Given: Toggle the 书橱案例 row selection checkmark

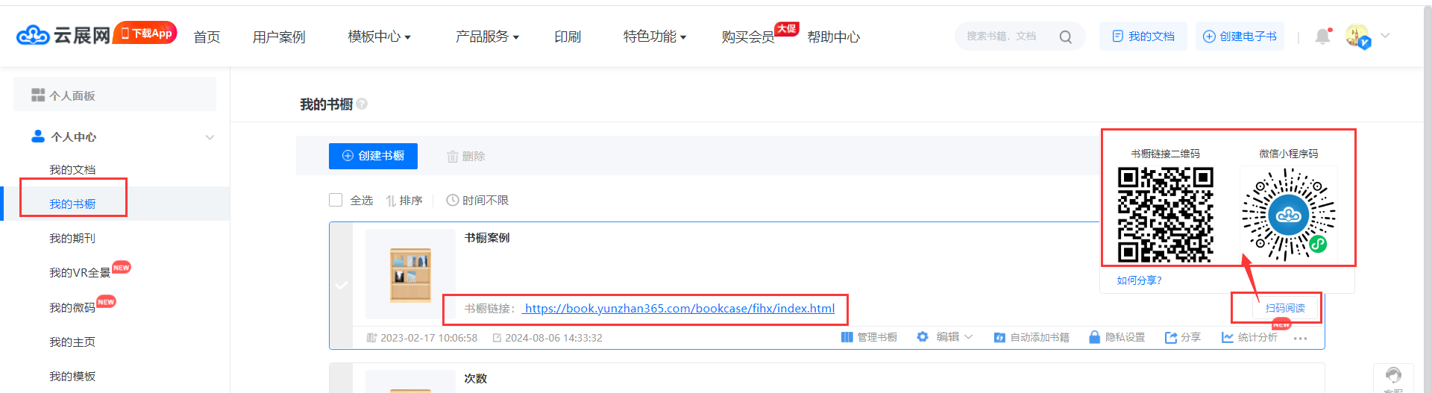Looking at the screenshot, I should tap(342, 285).
